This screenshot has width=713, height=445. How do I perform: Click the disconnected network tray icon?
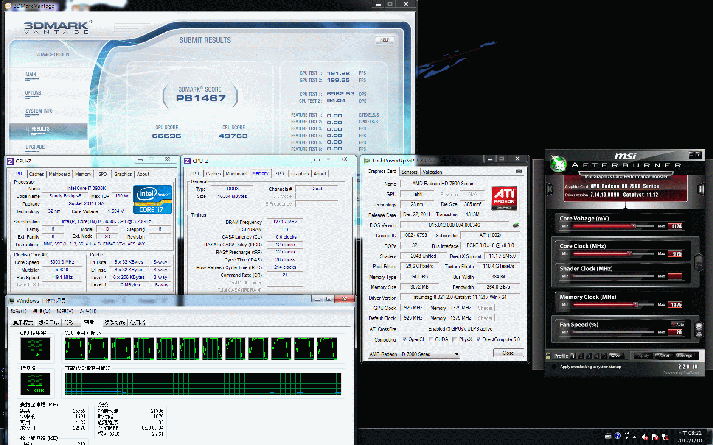(665, 437)
